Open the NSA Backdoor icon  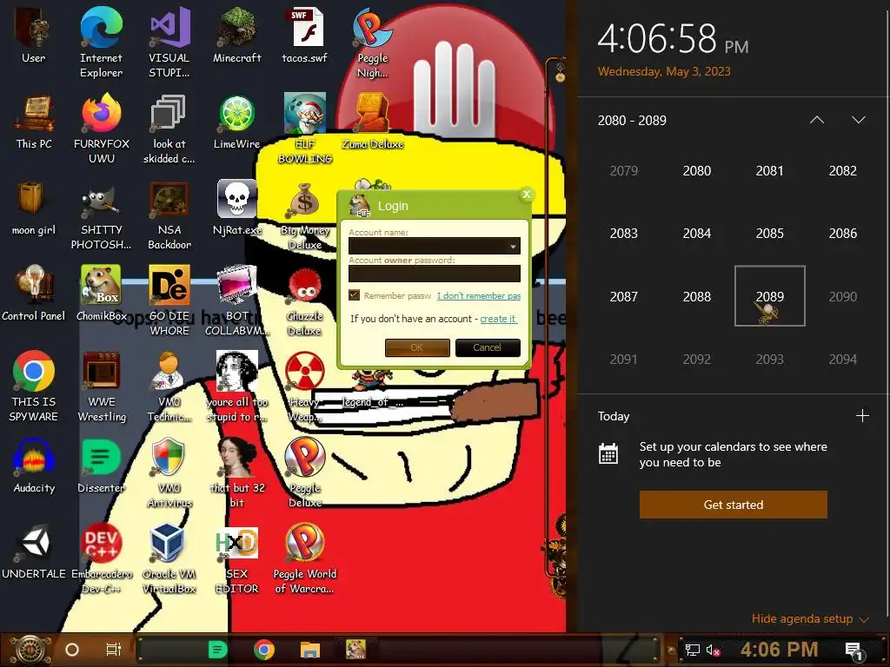[169, 215]
